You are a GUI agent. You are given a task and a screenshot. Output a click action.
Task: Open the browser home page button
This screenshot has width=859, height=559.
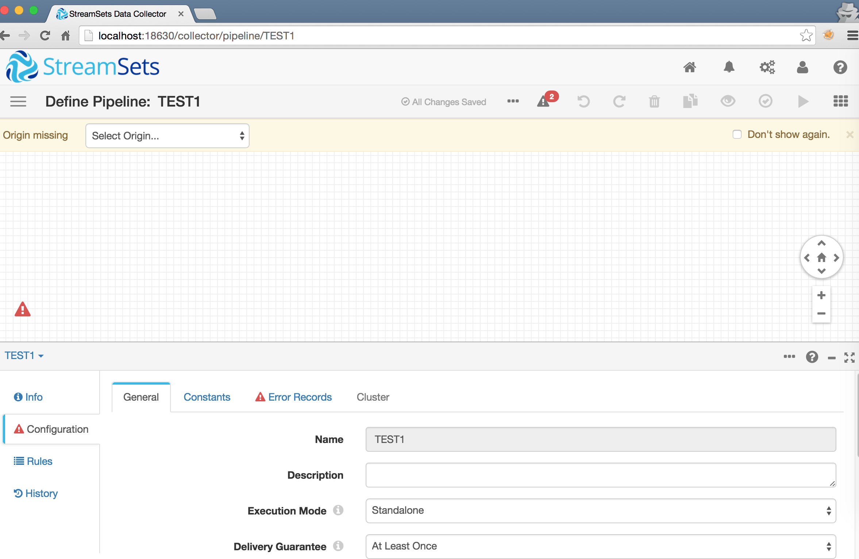tap(66, 36)
